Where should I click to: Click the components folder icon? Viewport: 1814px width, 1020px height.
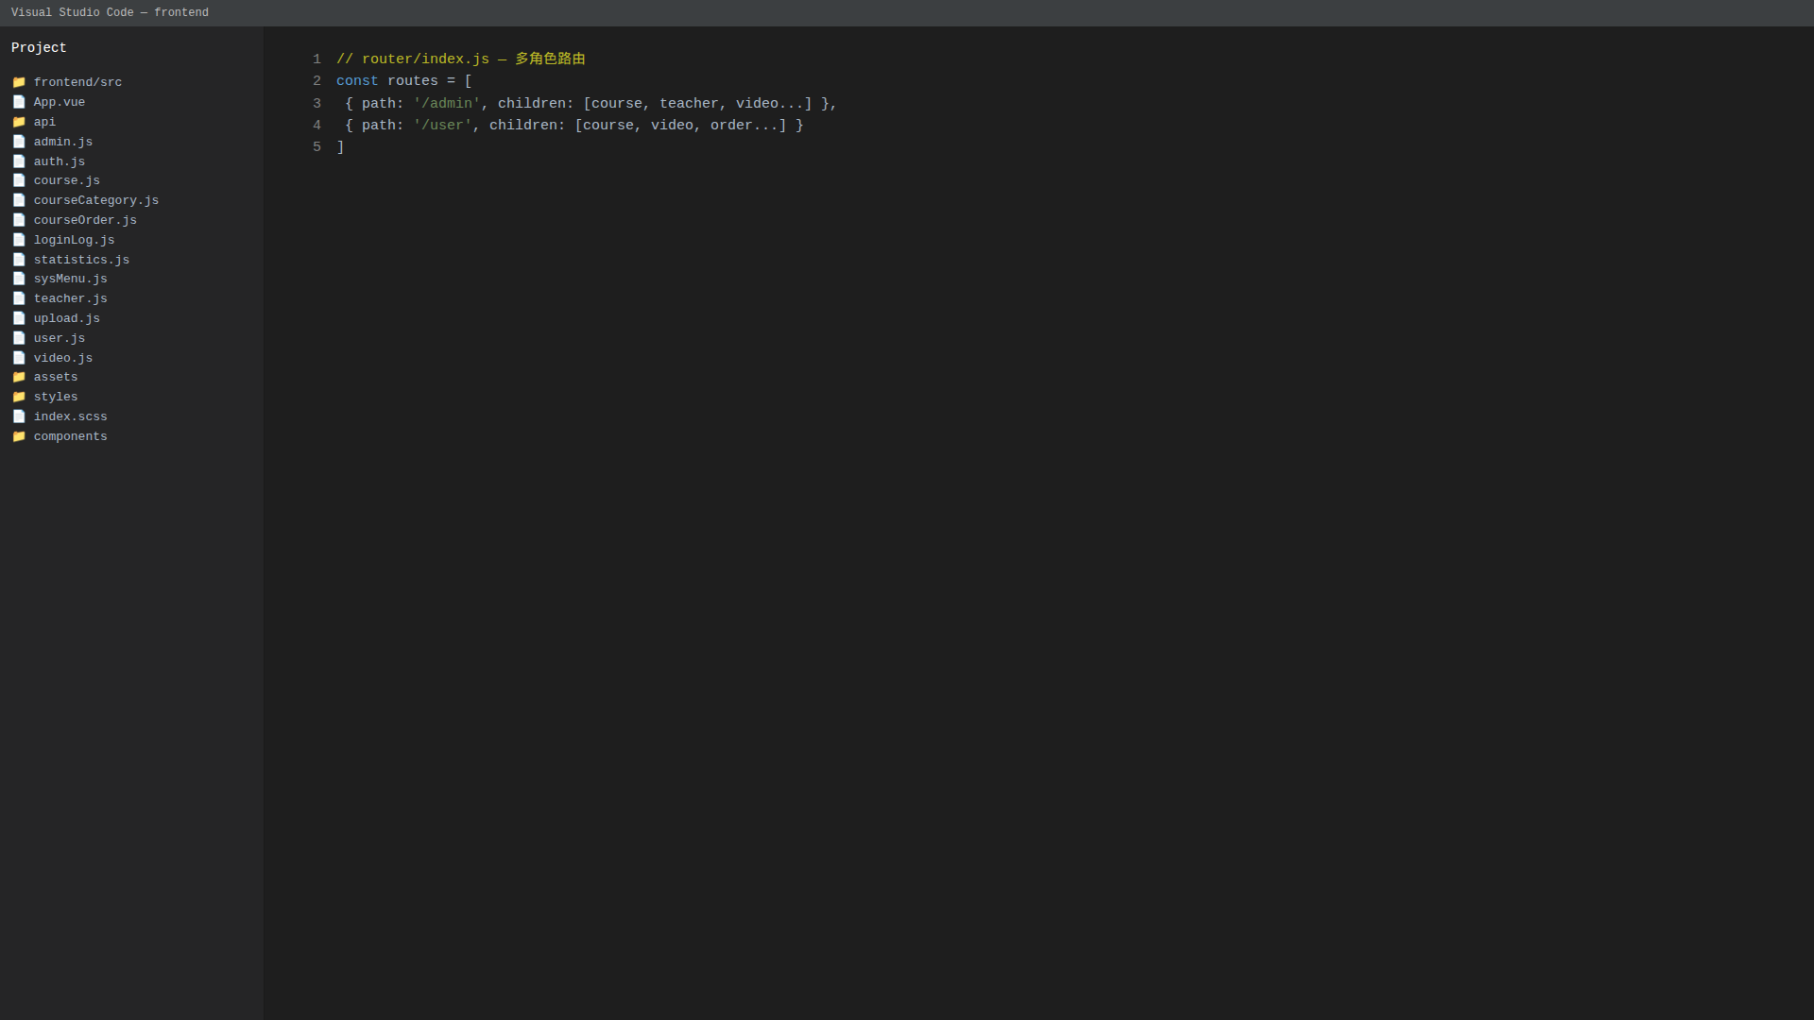click(x=19, y=436)
